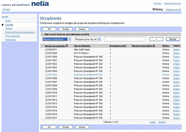The width and height of the screenshot is (186, 132).
Task: Click the top OK button
Action: (49, 29)
